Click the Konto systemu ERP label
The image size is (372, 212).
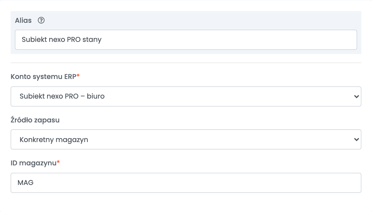coord(44,77)
